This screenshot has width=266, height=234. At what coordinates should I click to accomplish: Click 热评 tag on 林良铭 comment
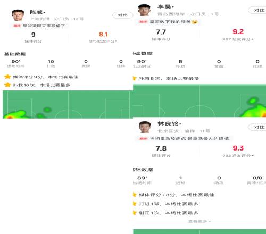[143, 139]
